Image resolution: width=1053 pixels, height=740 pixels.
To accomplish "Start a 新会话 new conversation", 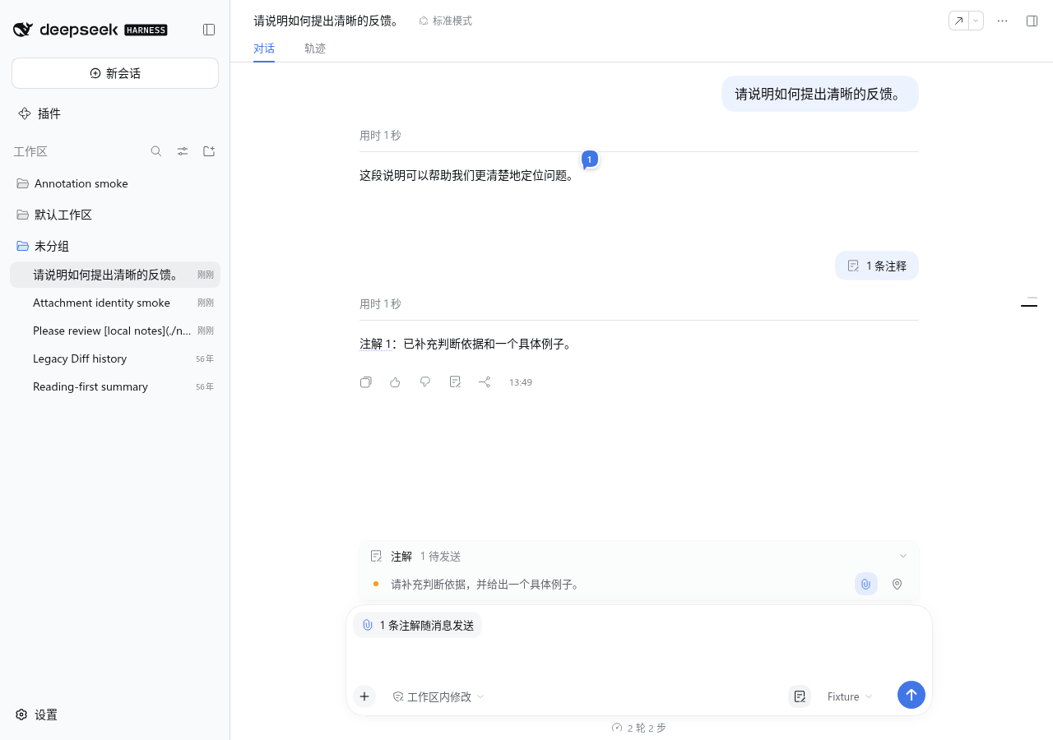I will (x=115, y=73).
